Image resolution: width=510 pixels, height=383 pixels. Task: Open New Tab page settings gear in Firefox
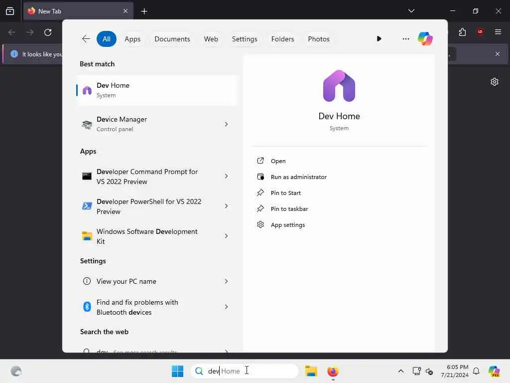pos(495,82)
